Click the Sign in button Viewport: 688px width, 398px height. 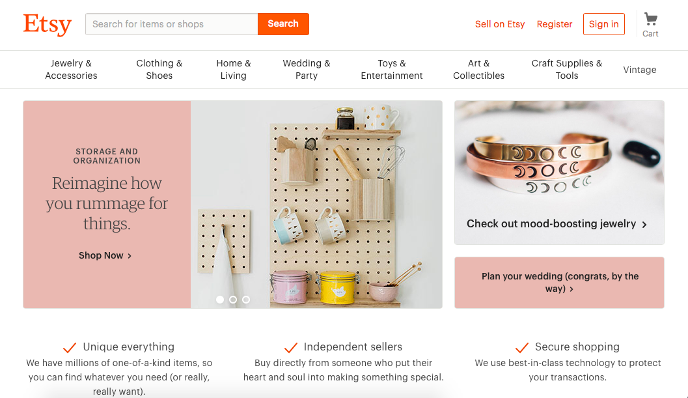click(x=603, y=24)
